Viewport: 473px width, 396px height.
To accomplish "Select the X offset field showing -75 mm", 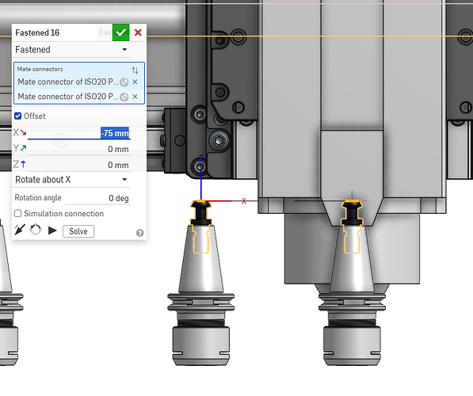I will 79,133.
